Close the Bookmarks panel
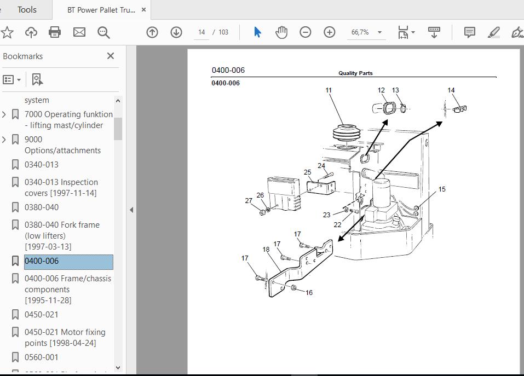 (111, 56)
